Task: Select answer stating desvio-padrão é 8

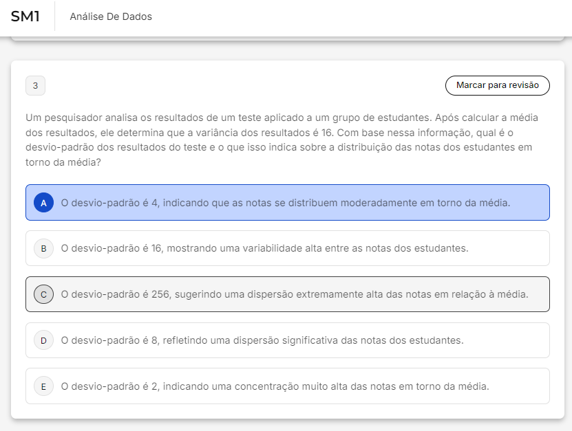Action: [262, 340]
